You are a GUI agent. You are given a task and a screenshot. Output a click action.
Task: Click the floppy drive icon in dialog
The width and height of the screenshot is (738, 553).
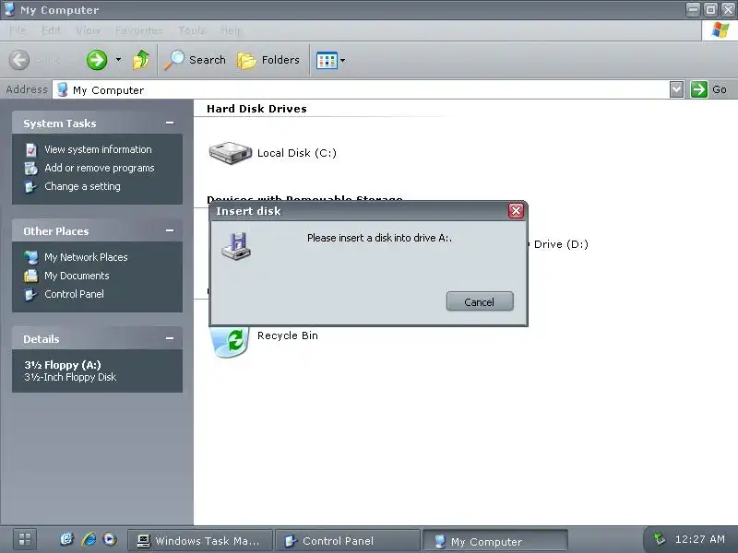tap(236, 245)
